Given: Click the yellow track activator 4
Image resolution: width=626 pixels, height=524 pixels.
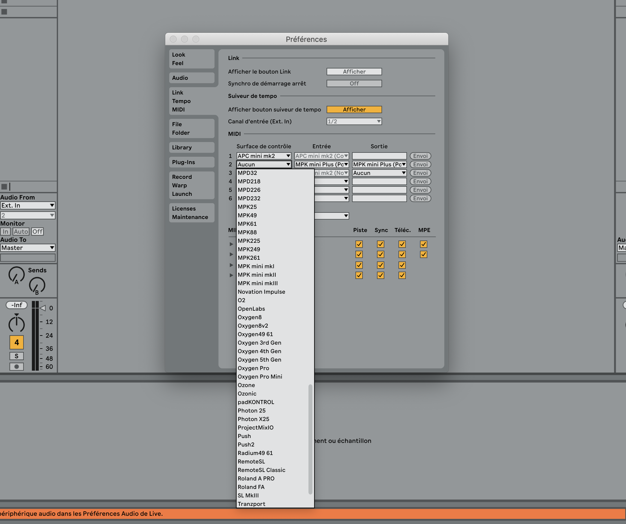Looking at the screenshot, I should [16, 342].
